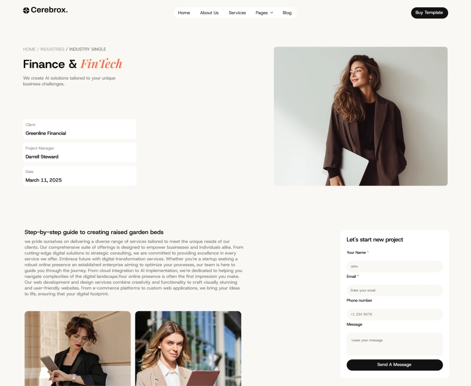Open the photo of woman checking watch
The width and height of the screenshot is (471, 386).
78,349
